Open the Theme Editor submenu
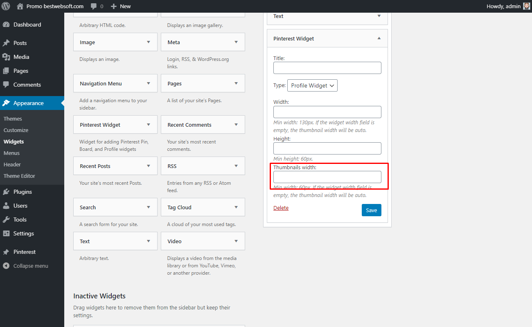532x327 pixels. click(19, 176)
